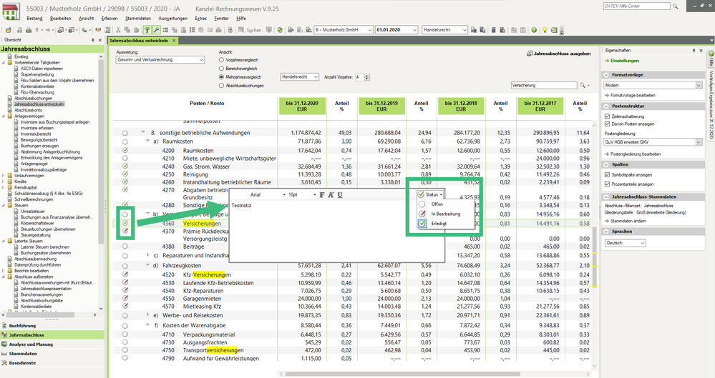
Task: Click the Postengliederung bearbeiten link
Action: (632, 154)
